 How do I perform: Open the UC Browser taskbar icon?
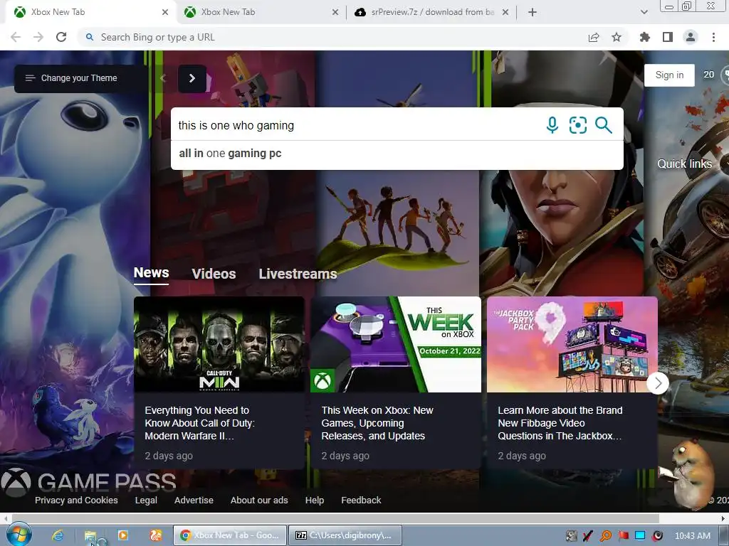coord(156,535)
